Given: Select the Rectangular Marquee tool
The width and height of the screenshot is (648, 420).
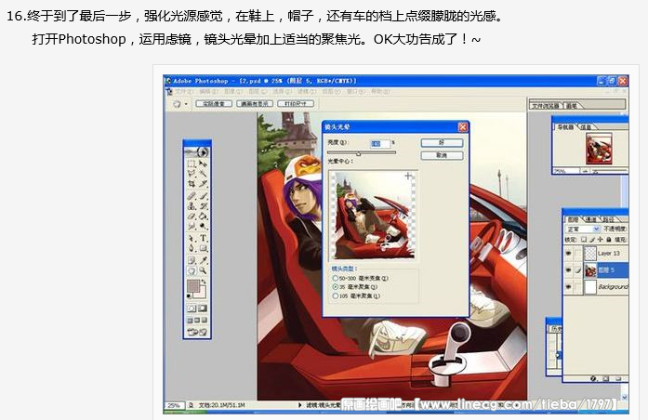Looking at the screenshot, I should [x=192, y=164].
